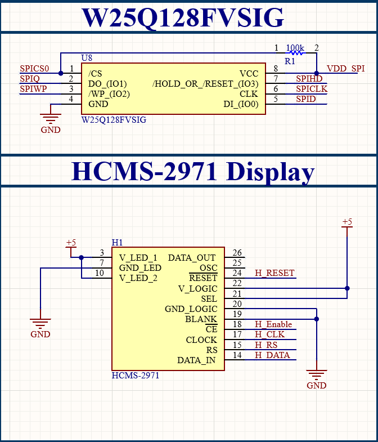Click pin number 26 on H1
Screen dimensions: 378x442
(x=237, y=253)
